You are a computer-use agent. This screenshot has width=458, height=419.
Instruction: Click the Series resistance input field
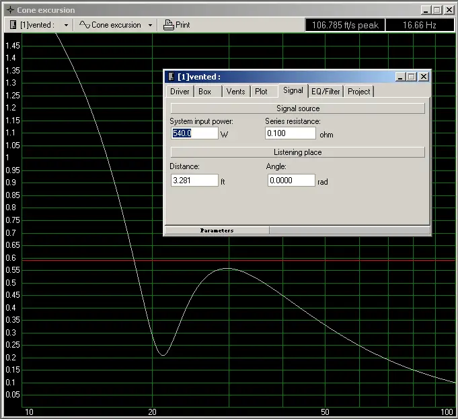click(x=291, y=133)
